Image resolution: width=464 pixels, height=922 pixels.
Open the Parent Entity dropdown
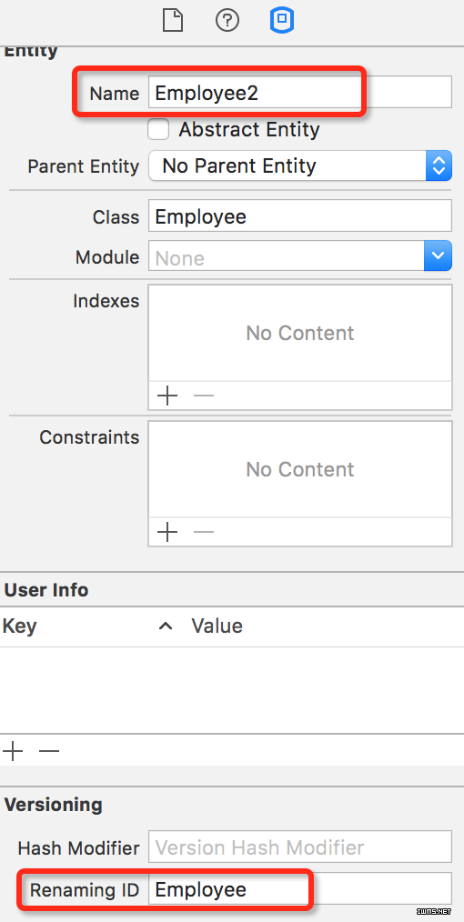(300, 165)
